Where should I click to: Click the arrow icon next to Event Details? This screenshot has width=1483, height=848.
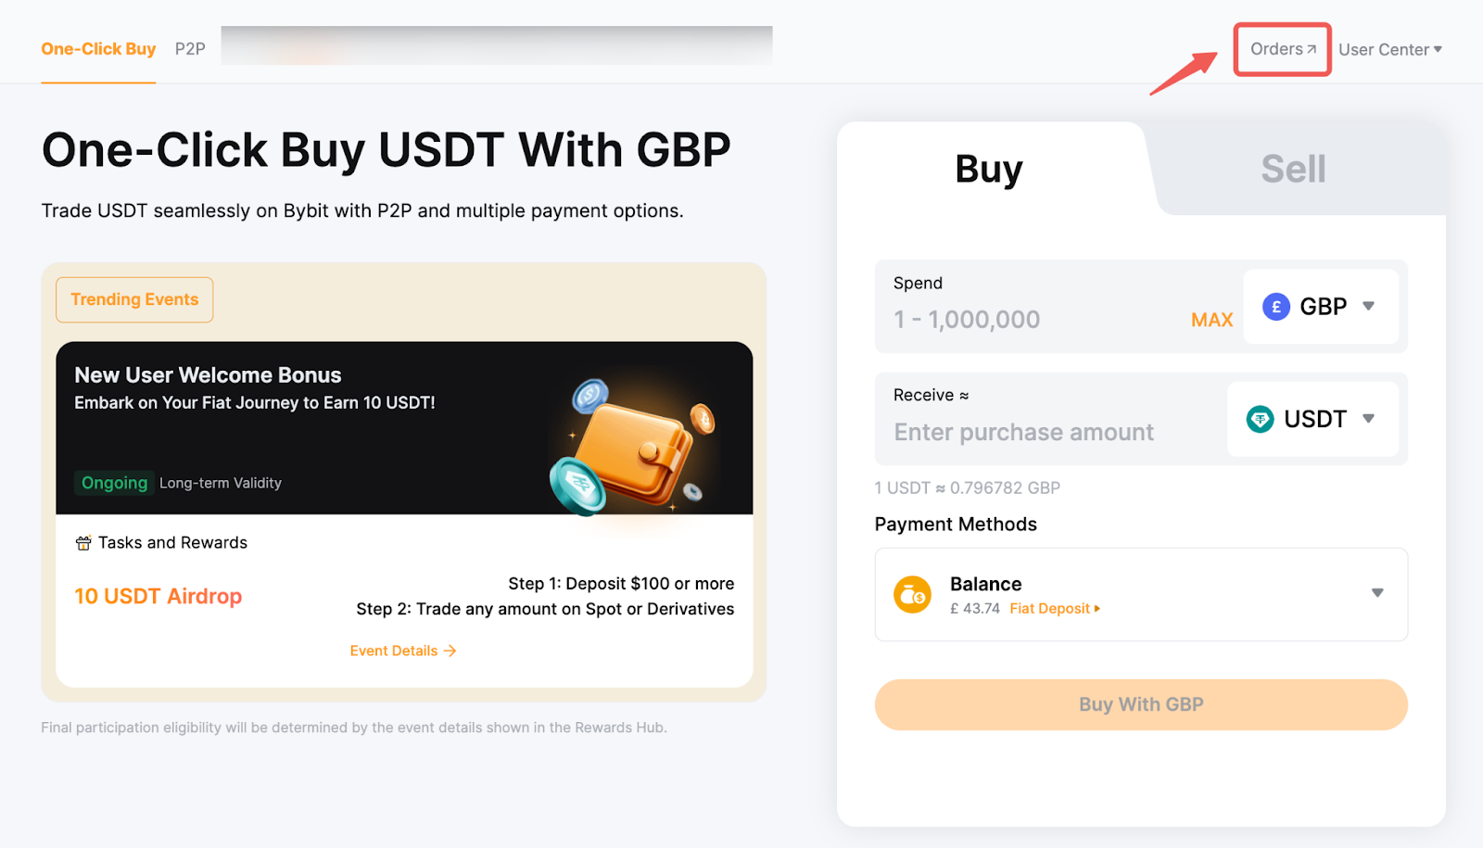[450, 651]
